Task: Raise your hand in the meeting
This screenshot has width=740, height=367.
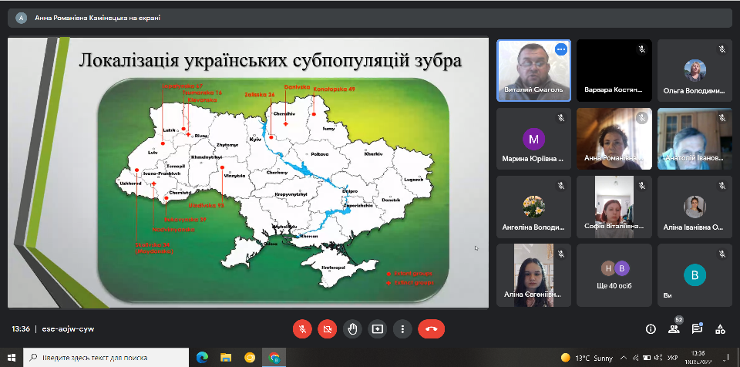Action: pyautogui.click(x=352, y=328)
